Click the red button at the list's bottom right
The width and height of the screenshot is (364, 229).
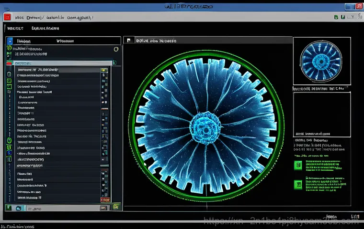click(105, 199)
